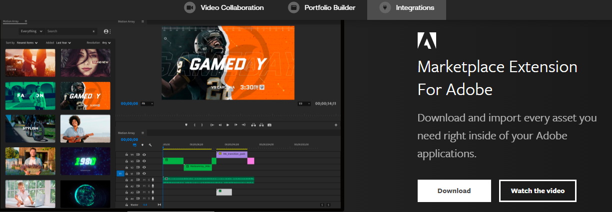Open the Everything category dropdown
The height and width of the screenshot is (212, 612).
pyautogui.click(x=32, y=31)
